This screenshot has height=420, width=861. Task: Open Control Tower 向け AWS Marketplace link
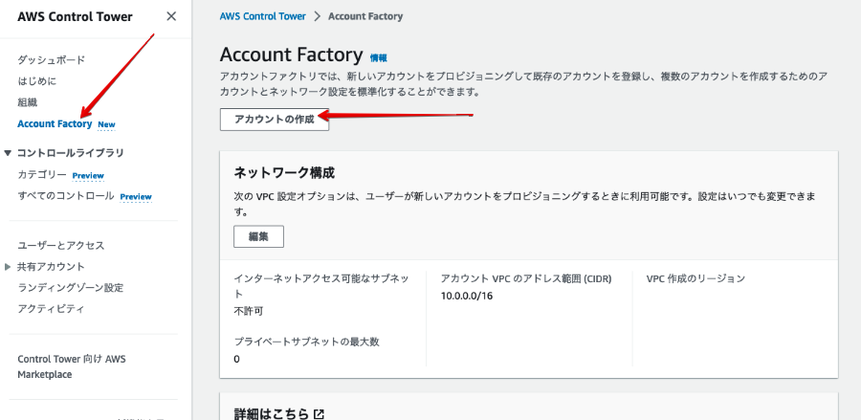[x=72, y=366]
